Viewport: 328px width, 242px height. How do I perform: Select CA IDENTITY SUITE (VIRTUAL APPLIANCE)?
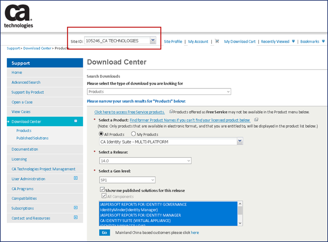(168, 221)
